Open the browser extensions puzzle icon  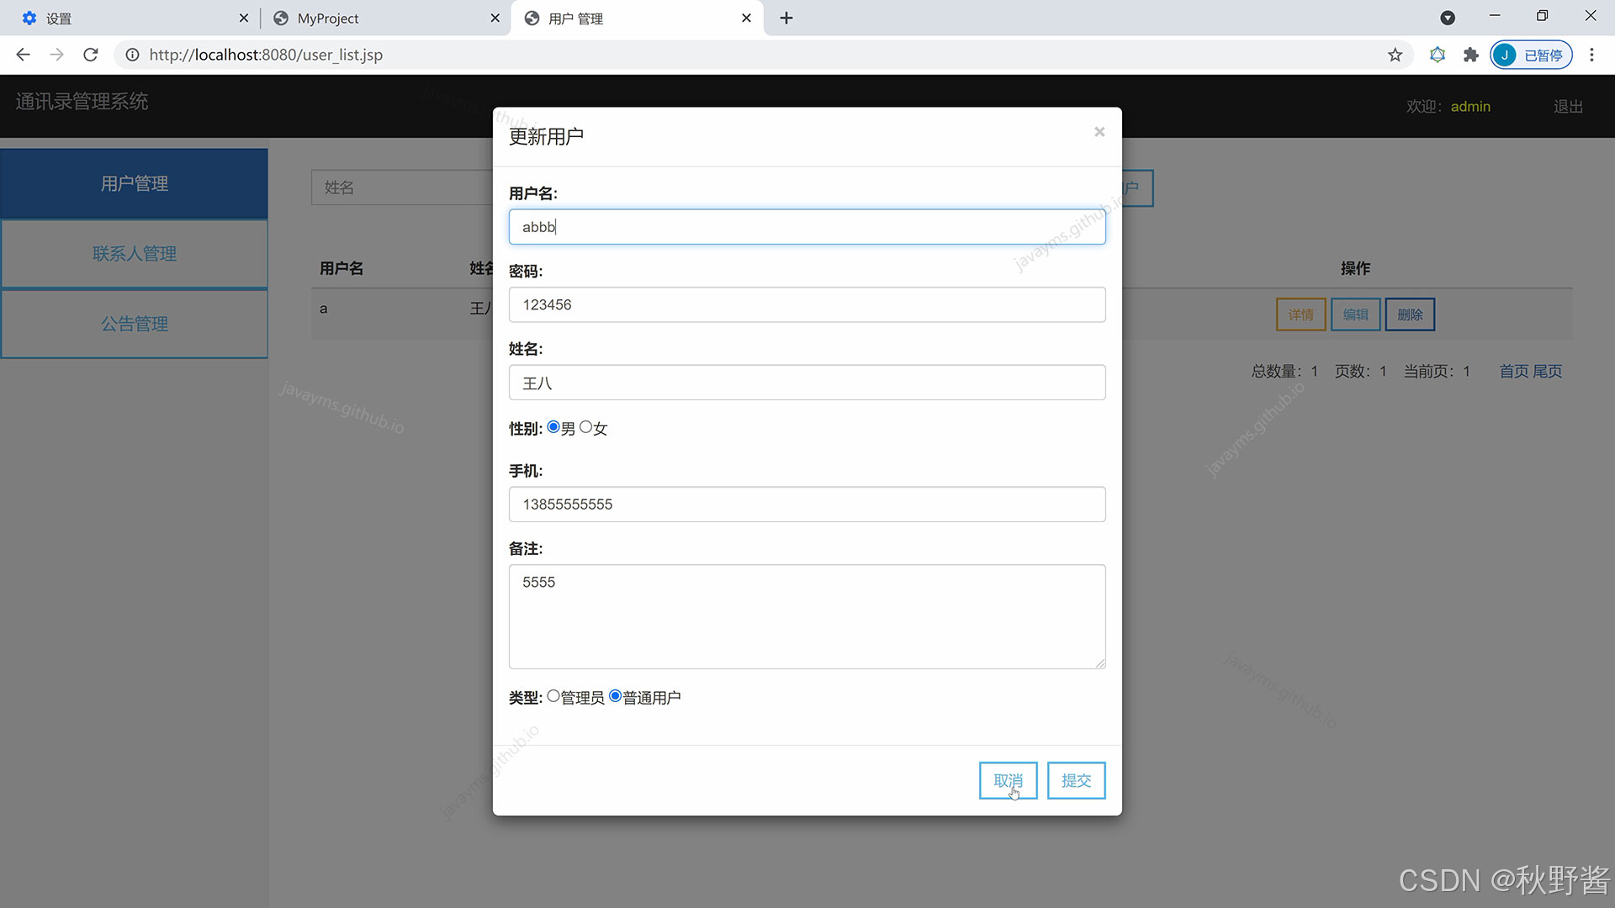click(1470, 55)
